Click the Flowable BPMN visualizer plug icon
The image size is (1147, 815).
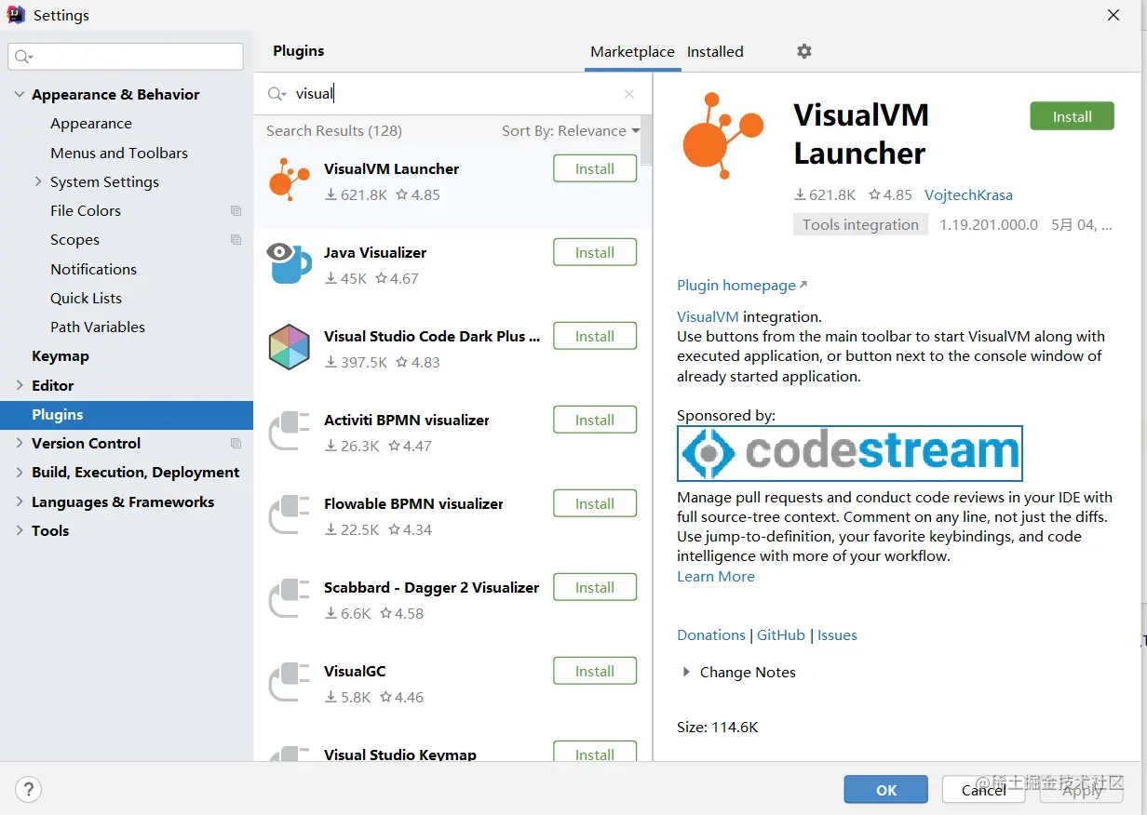click(289, 514)
